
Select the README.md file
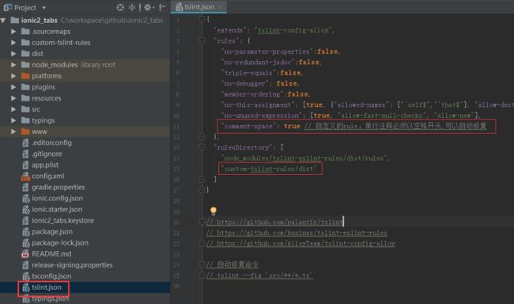point(51,254)
